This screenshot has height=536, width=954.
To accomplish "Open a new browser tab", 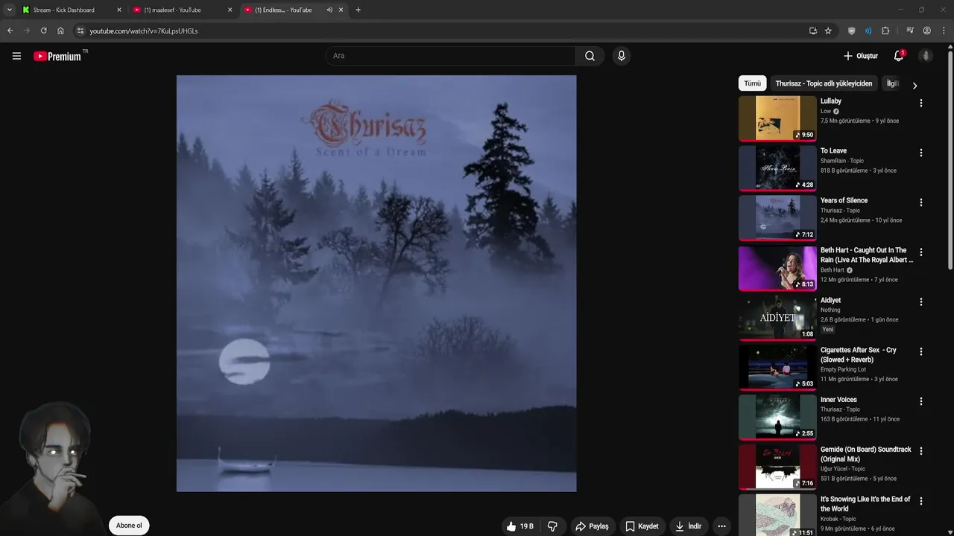I will click(358, 10).
